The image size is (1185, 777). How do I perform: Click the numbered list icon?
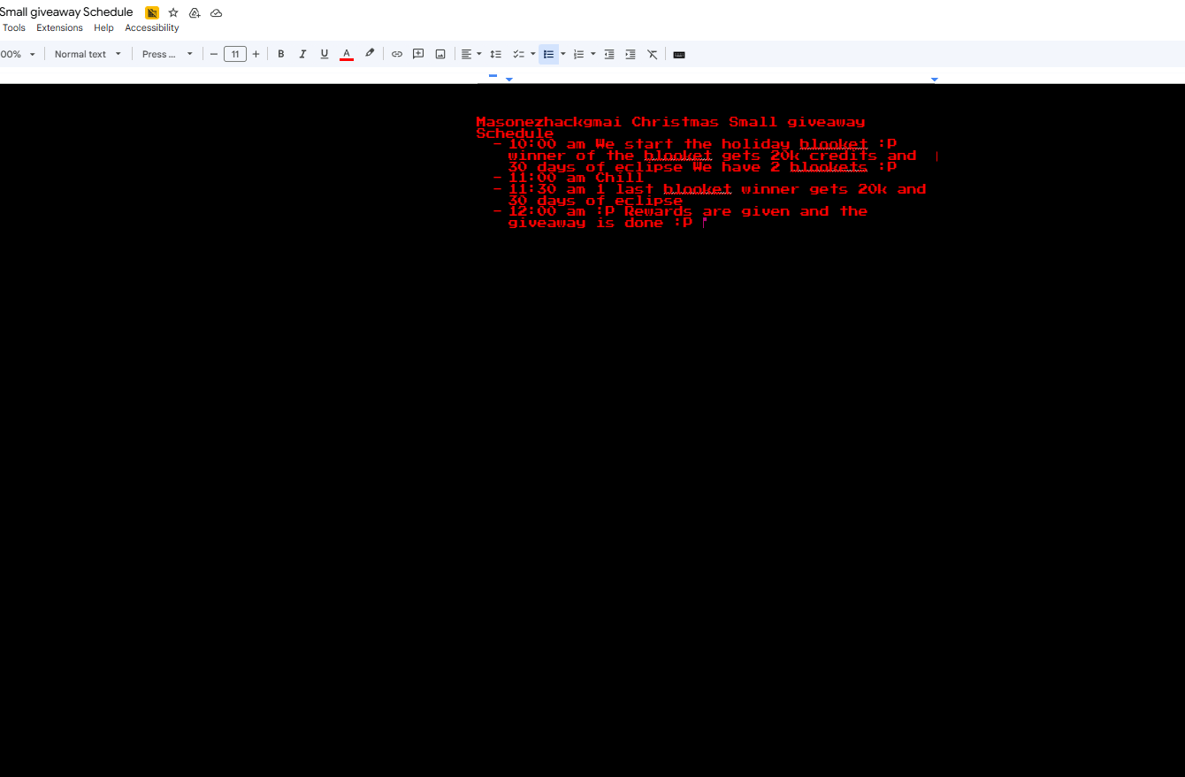click(x=578, y=55)
